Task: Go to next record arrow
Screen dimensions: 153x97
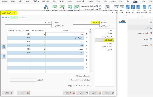Action: (x=20, y=17)
